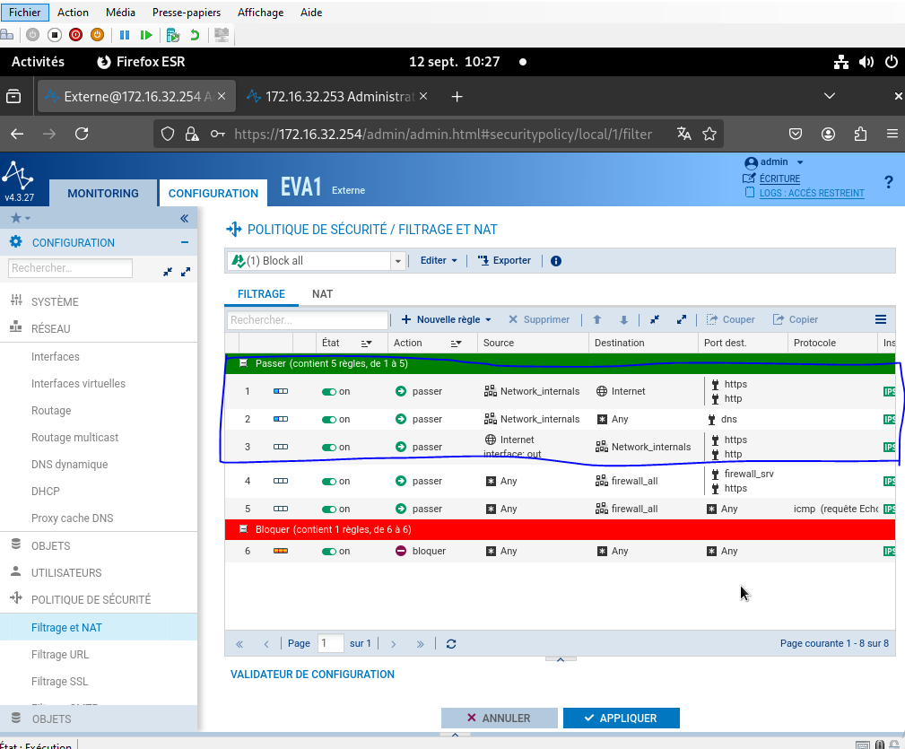Disable the block rule 6 state switch
This screenshot has width=905, height=749.
coord(329,552)
